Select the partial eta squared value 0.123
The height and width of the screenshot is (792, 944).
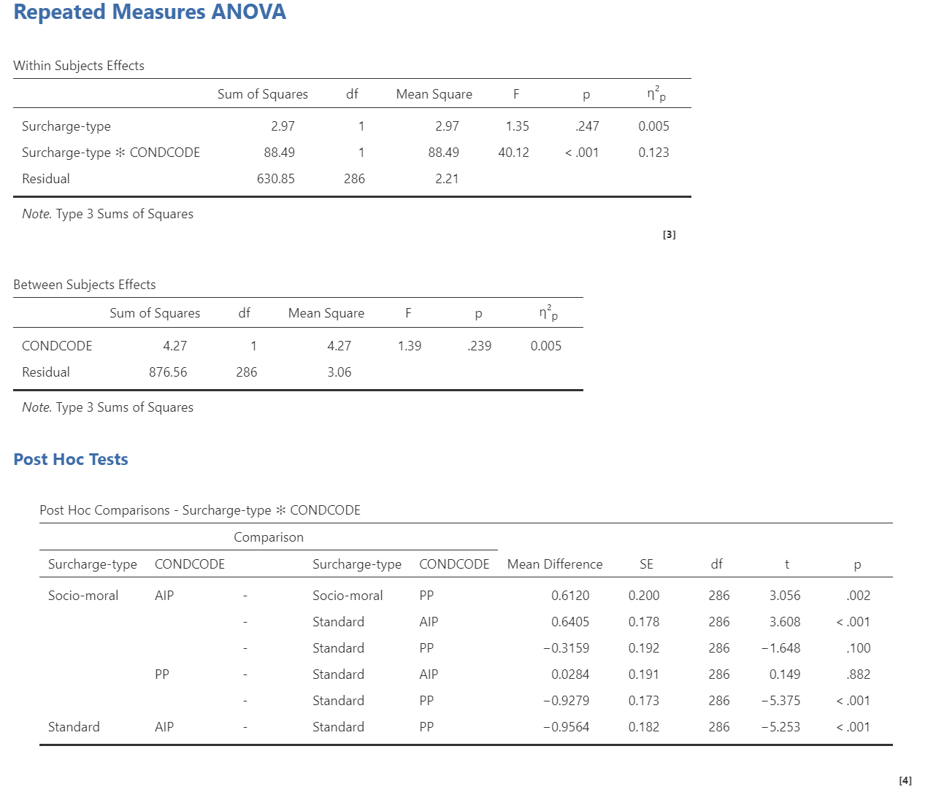tap(653, 153)
